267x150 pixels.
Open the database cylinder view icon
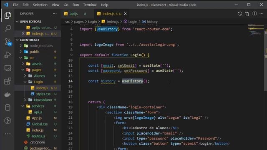(x=8, y=107)
